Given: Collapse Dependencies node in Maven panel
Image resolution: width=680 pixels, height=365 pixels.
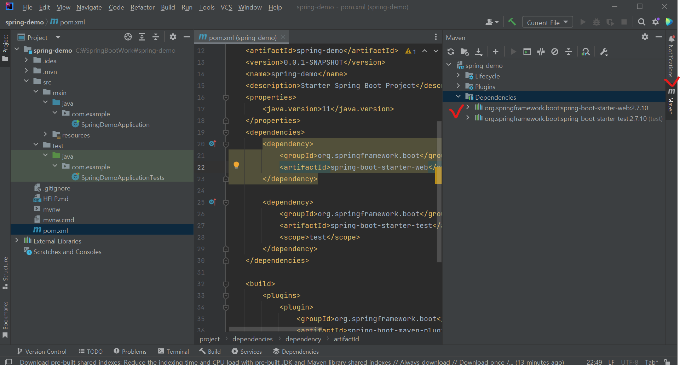Looking at the screenshot, I should coord(459,96).
